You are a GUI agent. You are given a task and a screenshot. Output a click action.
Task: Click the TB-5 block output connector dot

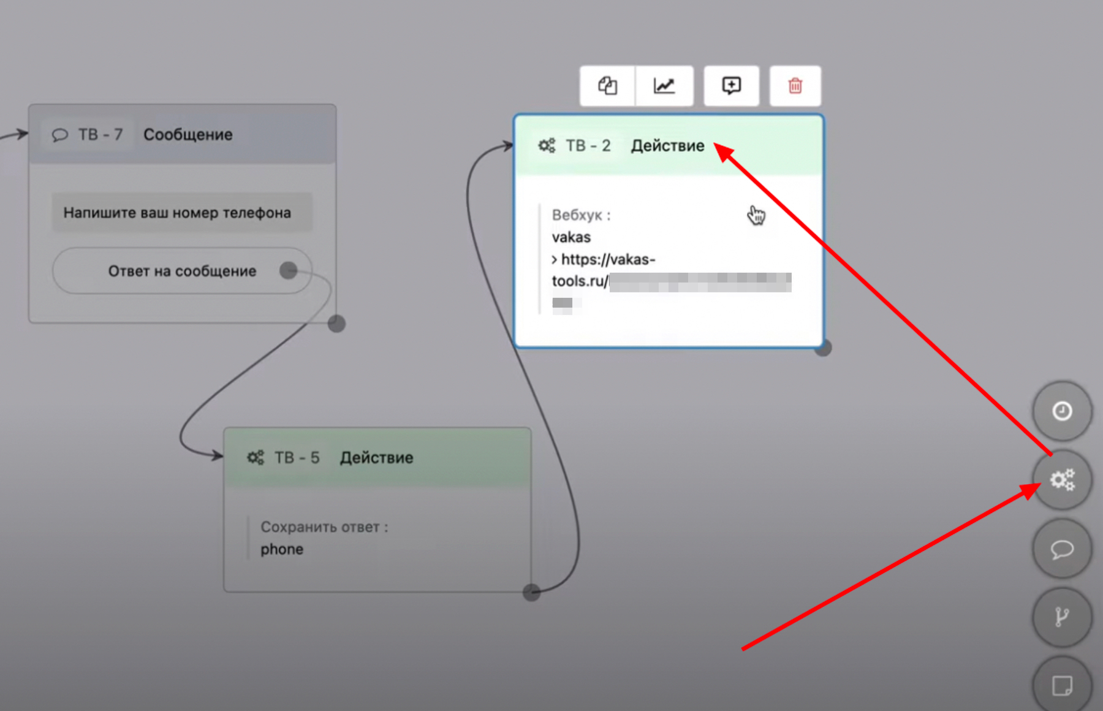click(531, 592)
